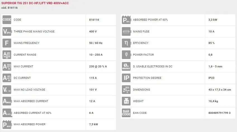The image size is (237, 132).
Task: Click the max absorbed power icon
Action: pyautogui.click(x=7, y=124)
